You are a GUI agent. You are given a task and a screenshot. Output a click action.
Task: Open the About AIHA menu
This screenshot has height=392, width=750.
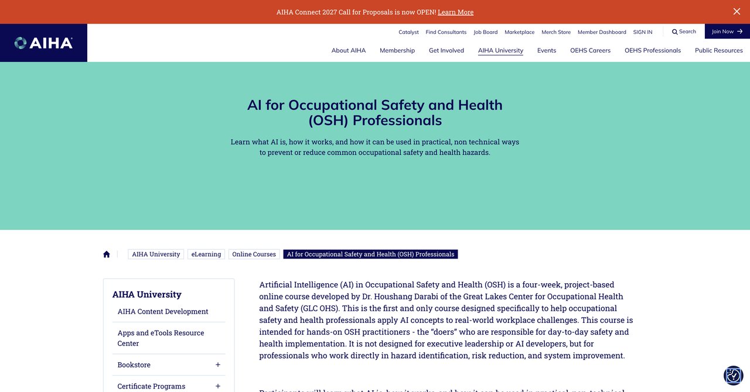349,50
